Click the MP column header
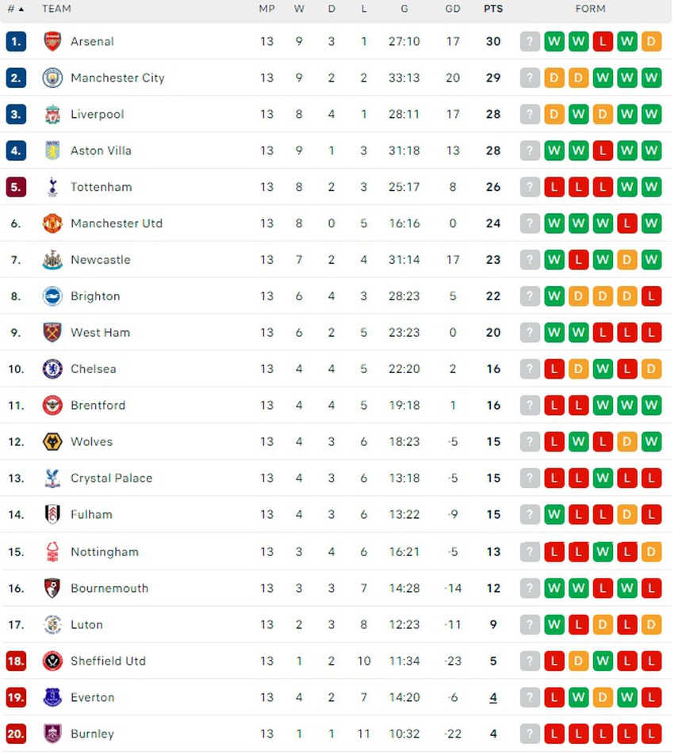The width and height of the screenshot is (682, 755). pos(266,9)
